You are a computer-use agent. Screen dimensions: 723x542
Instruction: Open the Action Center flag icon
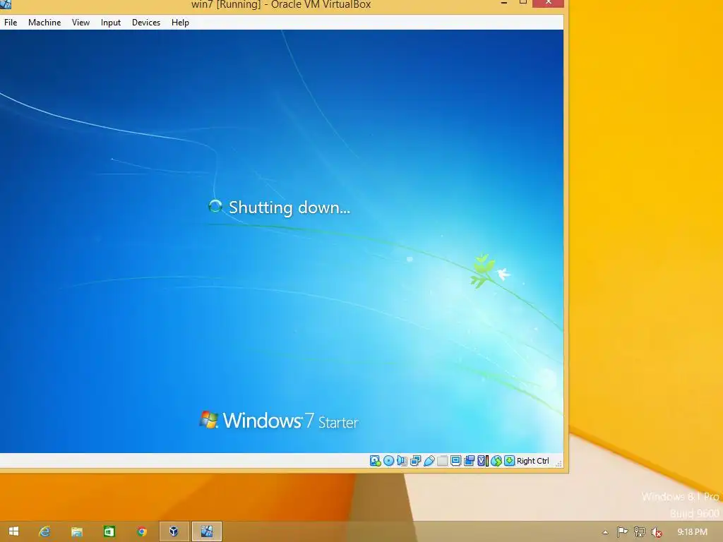coord(622,532)
